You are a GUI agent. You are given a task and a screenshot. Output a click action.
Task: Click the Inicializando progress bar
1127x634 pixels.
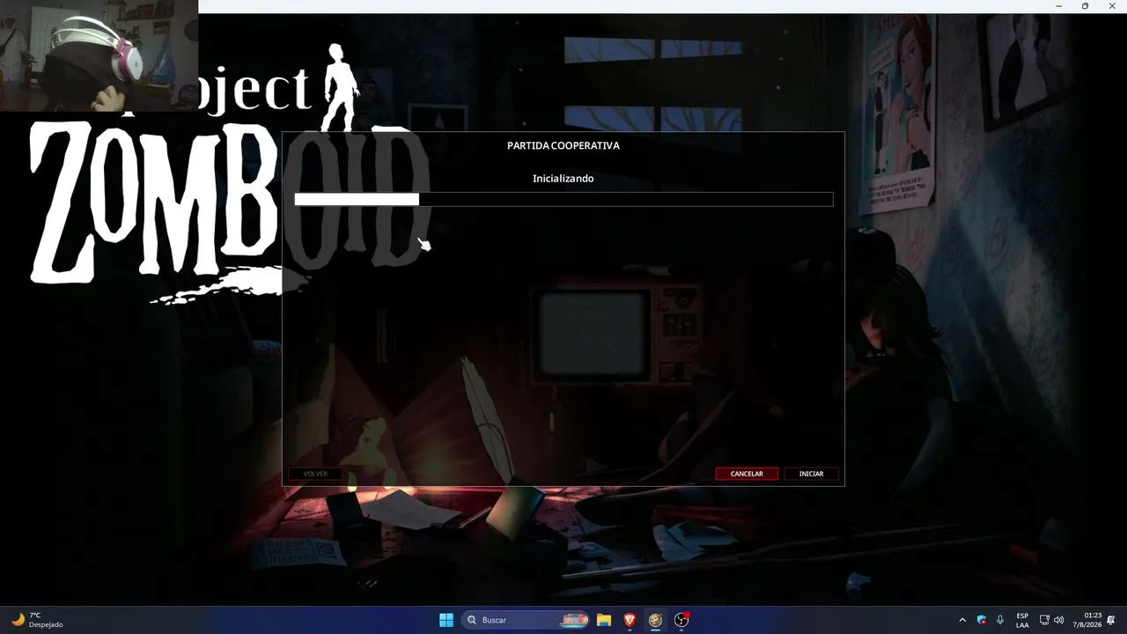(563, 200)
